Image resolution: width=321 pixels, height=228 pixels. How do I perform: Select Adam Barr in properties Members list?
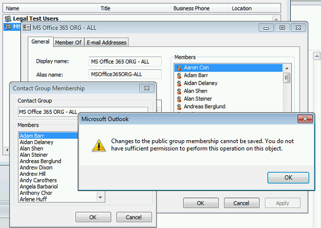pos(228,75)
